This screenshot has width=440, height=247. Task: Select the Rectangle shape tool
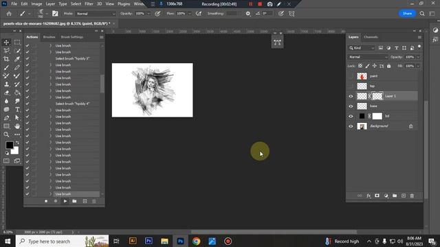pyautogui.click(x=6, y=126)
